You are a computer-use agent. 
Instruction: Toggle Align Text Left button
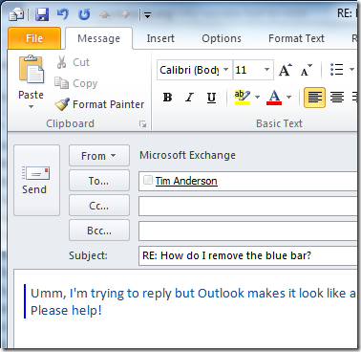314,98
